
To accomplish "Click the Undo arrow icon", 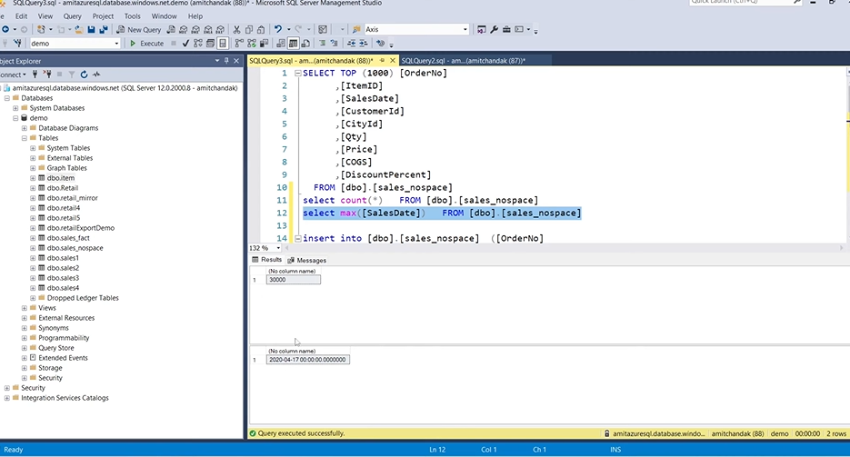I will point(278,30).
